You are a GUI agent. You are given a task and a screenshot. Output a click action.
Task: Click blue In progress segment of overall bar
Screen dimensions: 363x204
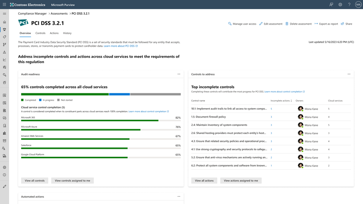pyautogui.click(x=120, y=94)
